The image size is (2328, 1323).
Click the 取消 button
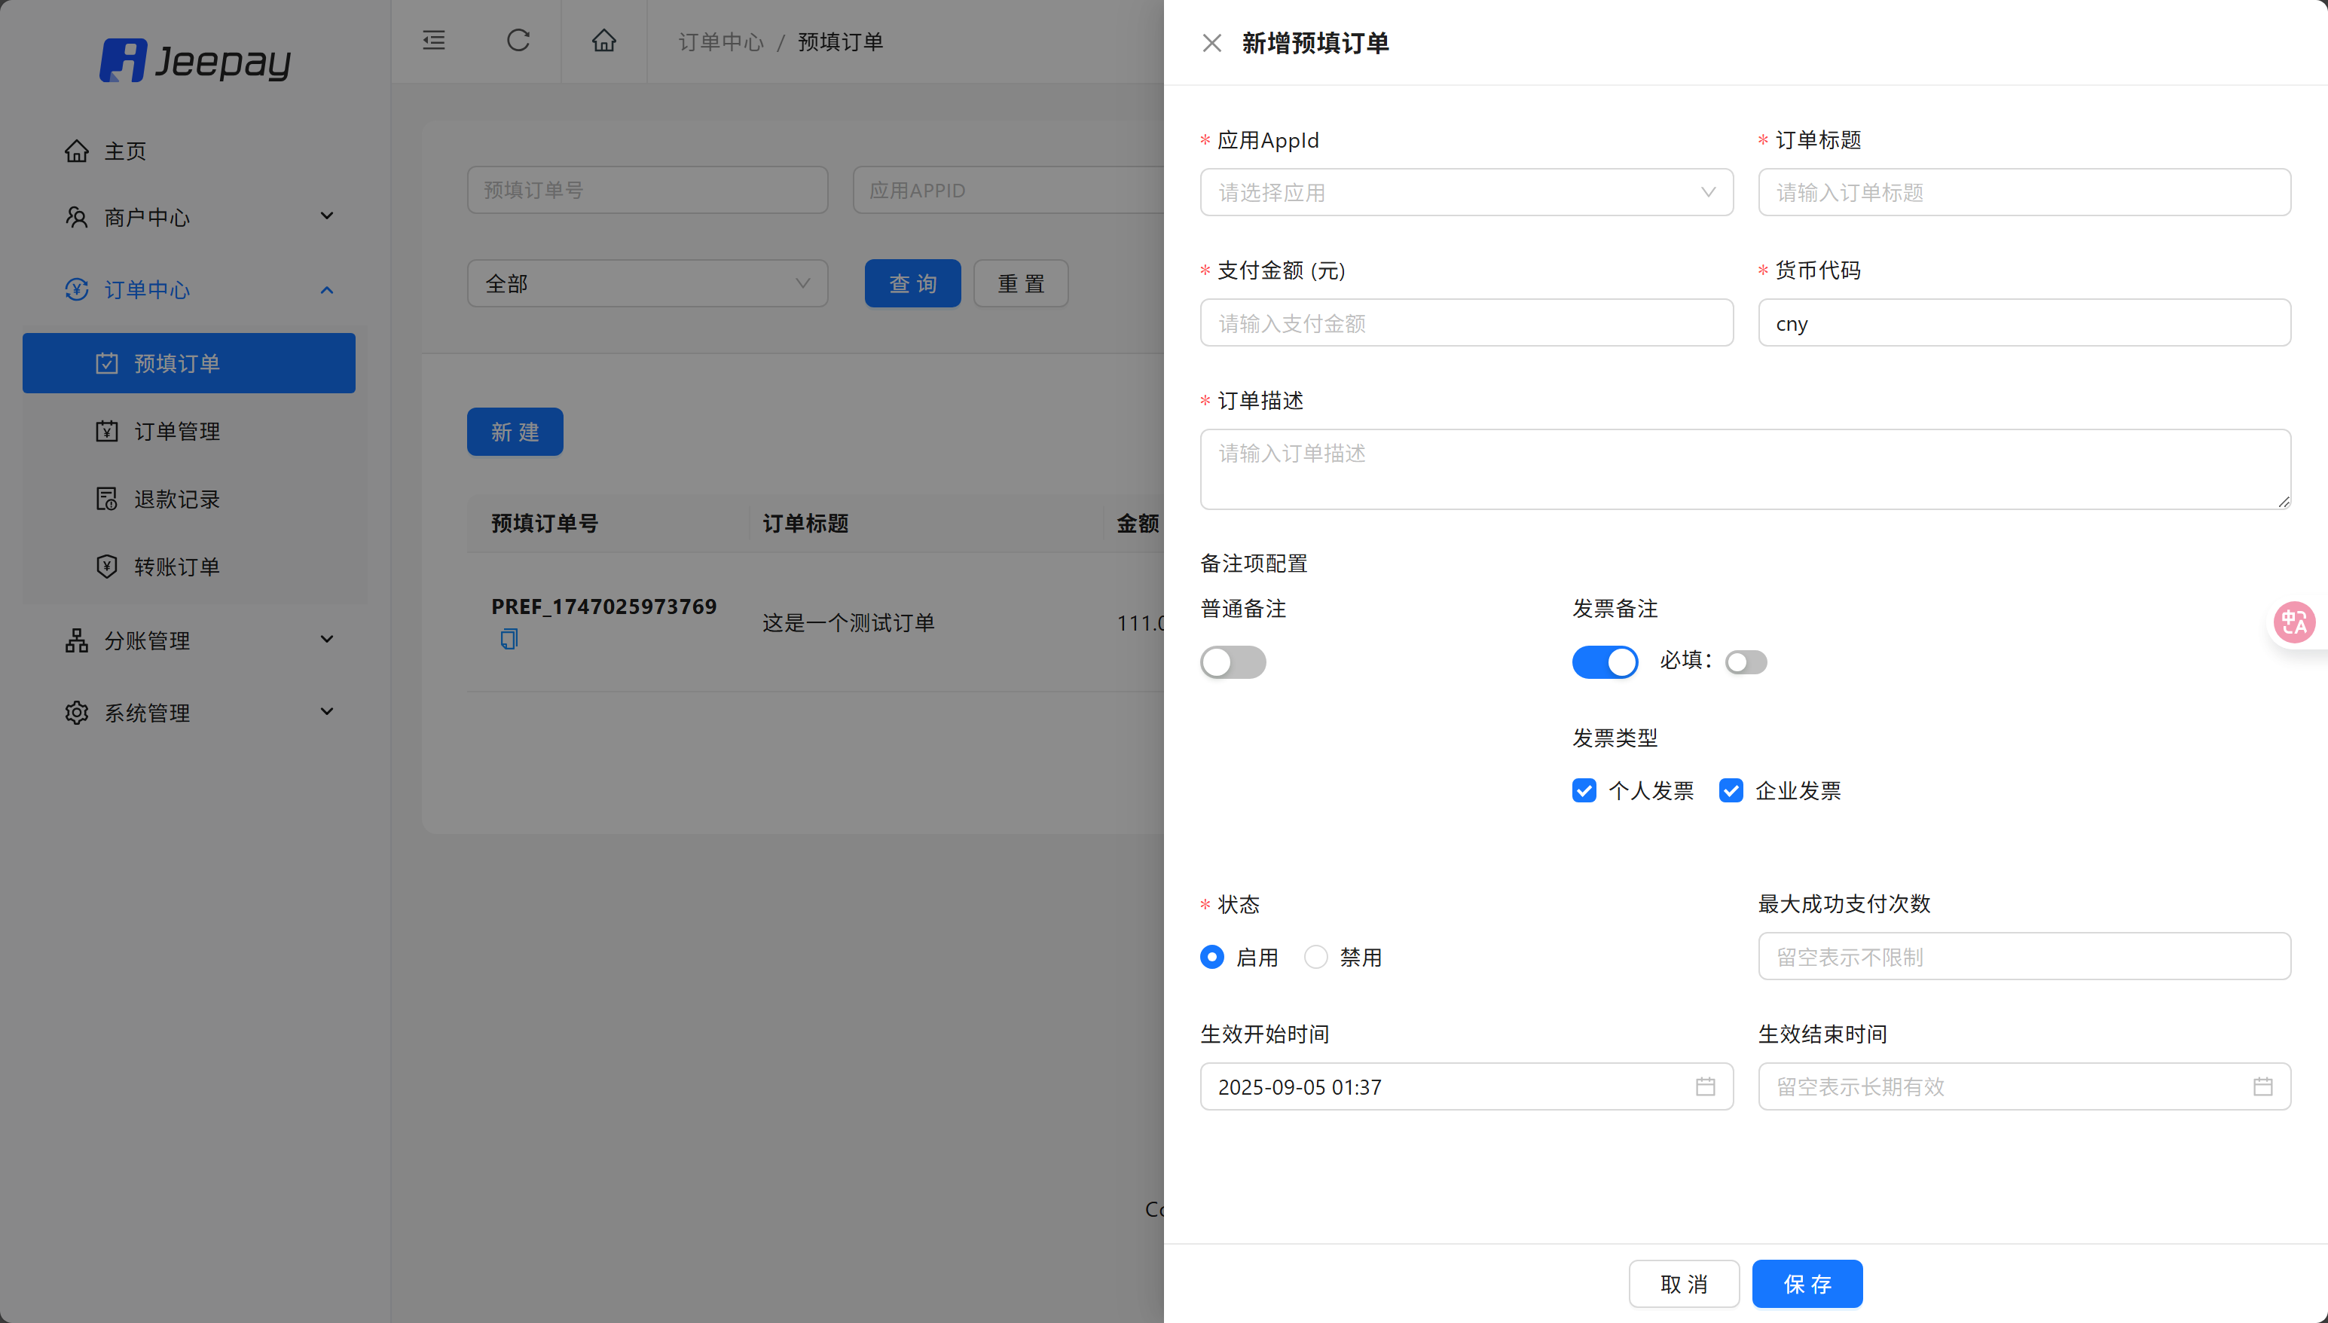(x=1683, y=1284)
